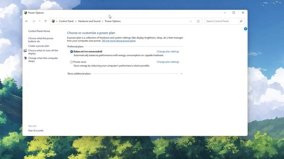Click Power Options breadcrumb segment
284x159 pixels.
point(113,21)
